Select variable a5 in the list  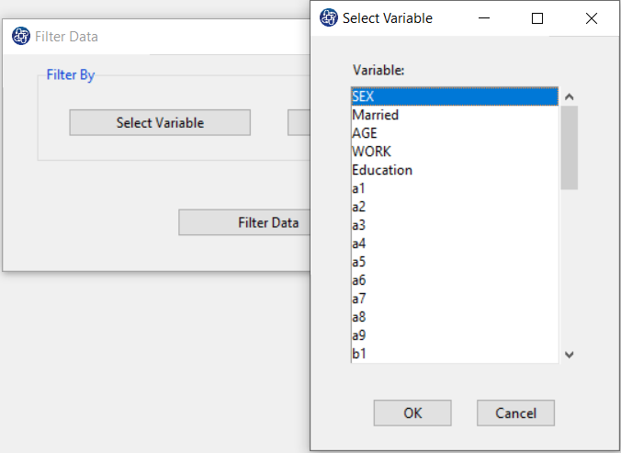pyautogui.click(x=455, y=262)
